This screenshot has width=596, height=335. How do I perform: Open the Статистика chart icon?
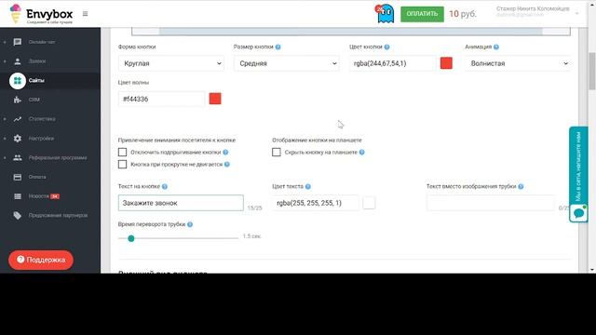pyautogui.click(x=18, y=119)
